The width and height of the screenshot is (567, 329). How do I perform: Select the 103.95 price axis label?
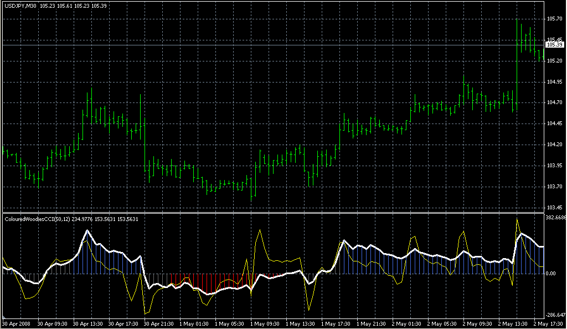(x=555, y=166)
